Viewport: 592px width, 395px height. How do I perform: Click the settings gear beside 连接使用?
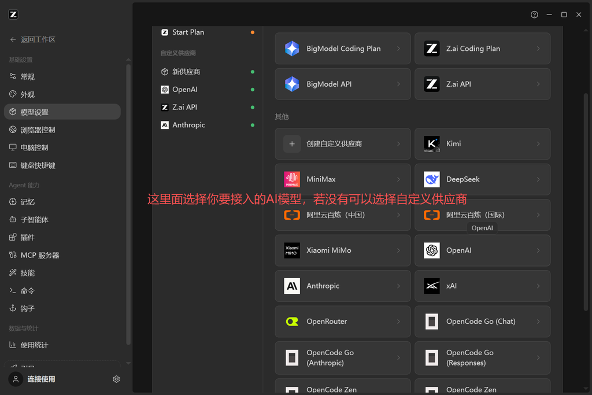[x=116, y=379]
